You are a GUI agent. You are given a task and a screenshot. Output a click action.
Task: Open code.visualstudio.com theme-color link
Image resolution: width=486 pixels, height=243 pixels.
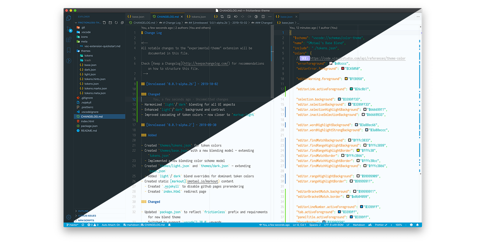358,58
